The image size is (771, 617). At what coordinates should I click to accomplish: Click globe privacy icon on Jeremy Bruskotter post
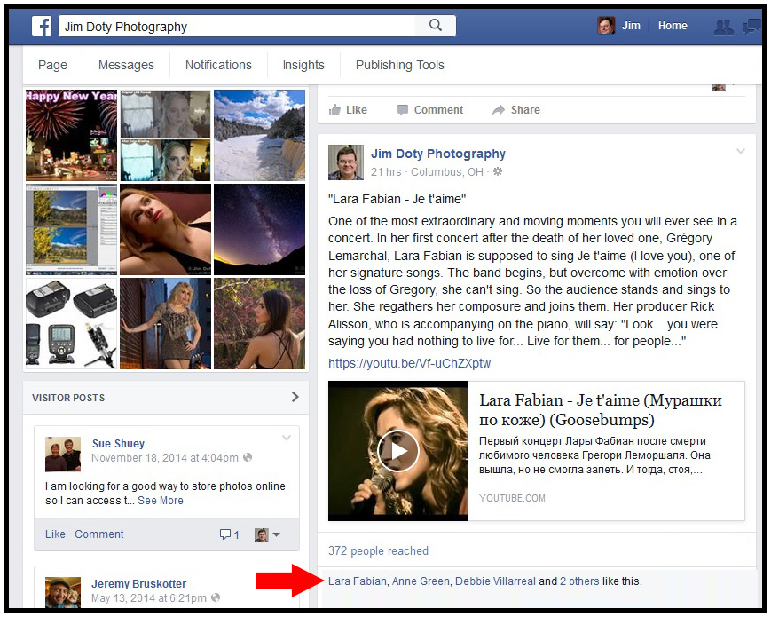216,597
